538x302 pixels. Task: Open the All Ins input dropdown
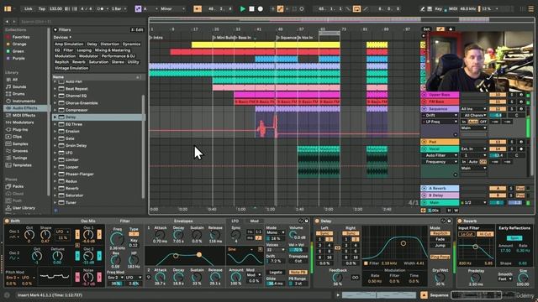(473, 109)
